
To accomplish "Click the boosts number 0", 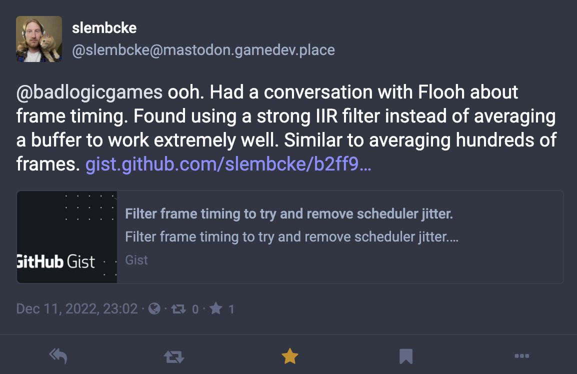I will (x=195, y=309).
